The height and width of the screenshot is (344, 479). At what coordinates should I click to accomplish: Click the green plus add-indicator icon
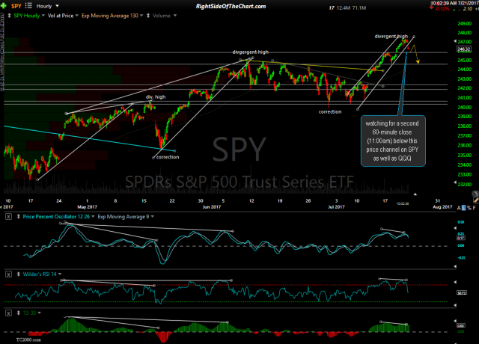(x=3, y=6)
